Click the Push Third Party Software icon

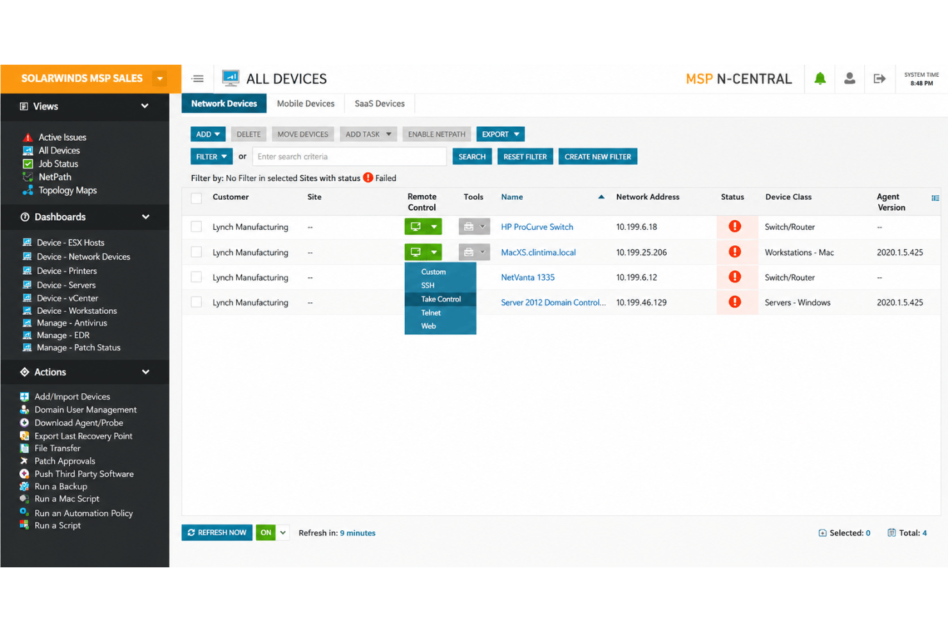pyautogui.click(x=24, y=474)
